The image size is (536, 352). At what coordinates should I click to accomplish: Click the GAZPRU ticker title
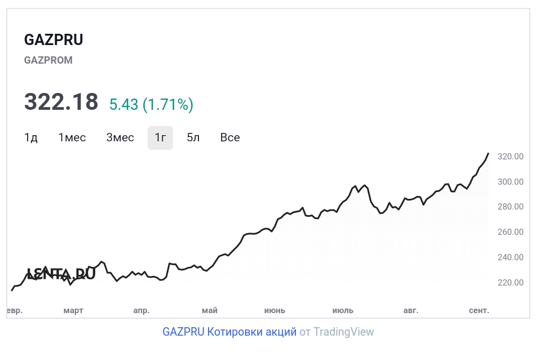point(54,40)
